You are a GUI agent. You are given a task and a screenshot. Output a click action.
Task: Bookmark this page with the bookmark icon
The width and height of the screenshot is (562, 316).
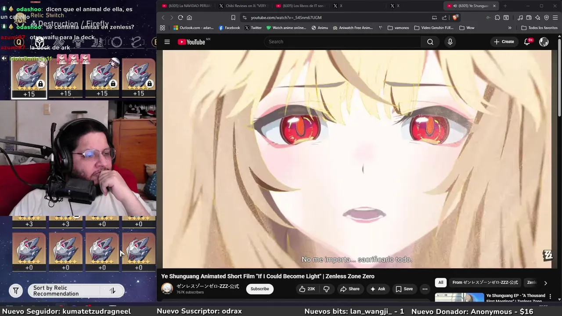click(x=233, y=18)
